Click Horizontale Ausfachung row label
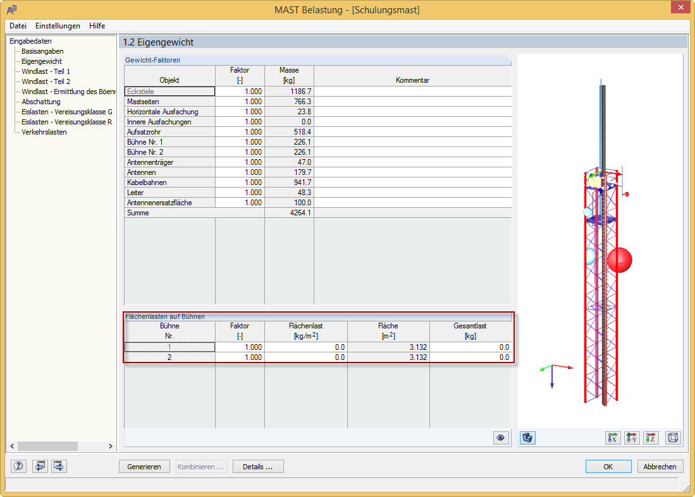 click(x=169, y=112)
